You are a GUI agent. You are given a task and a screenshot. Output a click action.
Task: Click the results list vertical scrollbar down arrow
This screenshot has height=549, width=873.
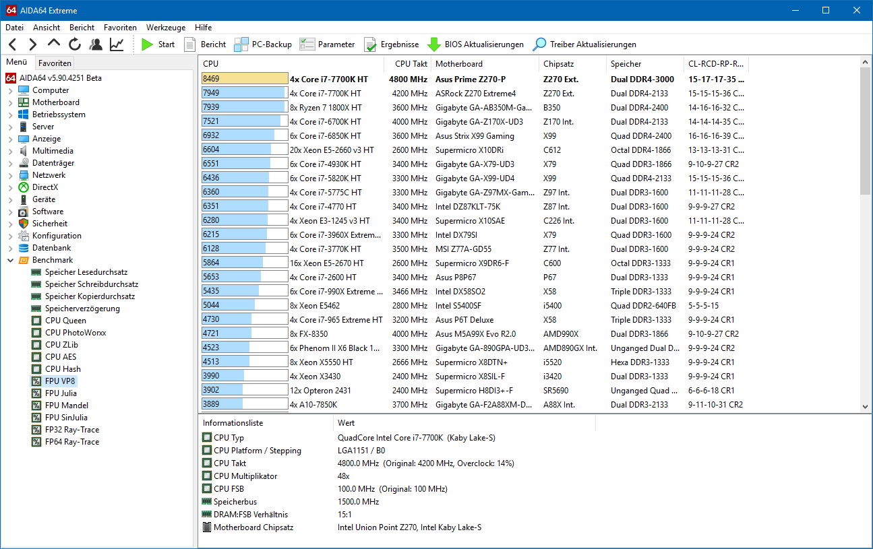coord(866,406)
